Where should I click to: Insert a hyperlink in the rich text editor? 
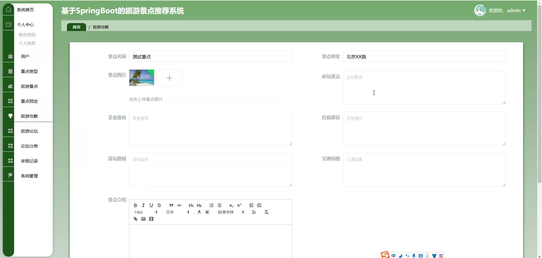click(135, 219)
